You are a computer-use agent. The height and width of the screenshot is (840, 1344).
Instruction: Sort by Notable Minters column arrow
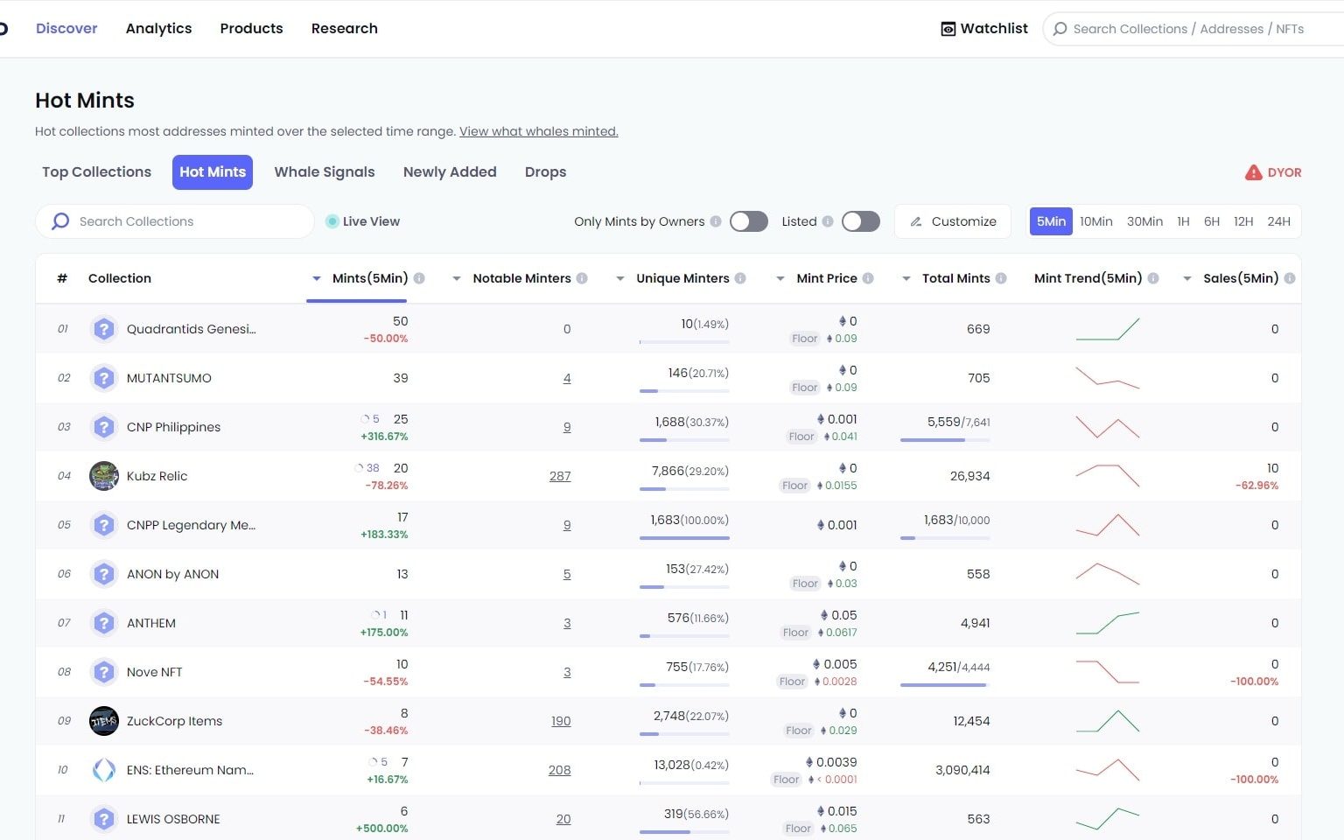point(457,278)
